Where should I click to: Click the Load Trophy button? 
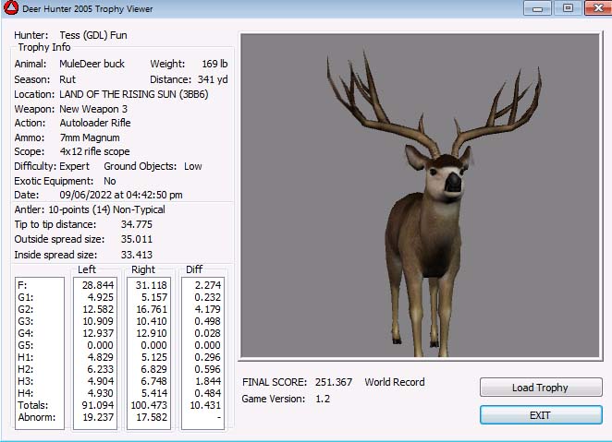coord(541,388)
